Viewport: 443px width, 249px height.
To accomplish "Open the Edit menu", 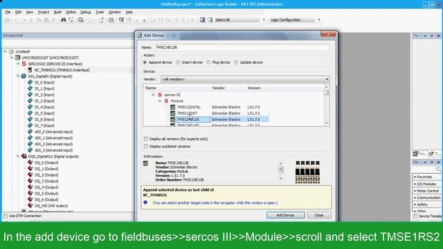I will tap(18, 12).
